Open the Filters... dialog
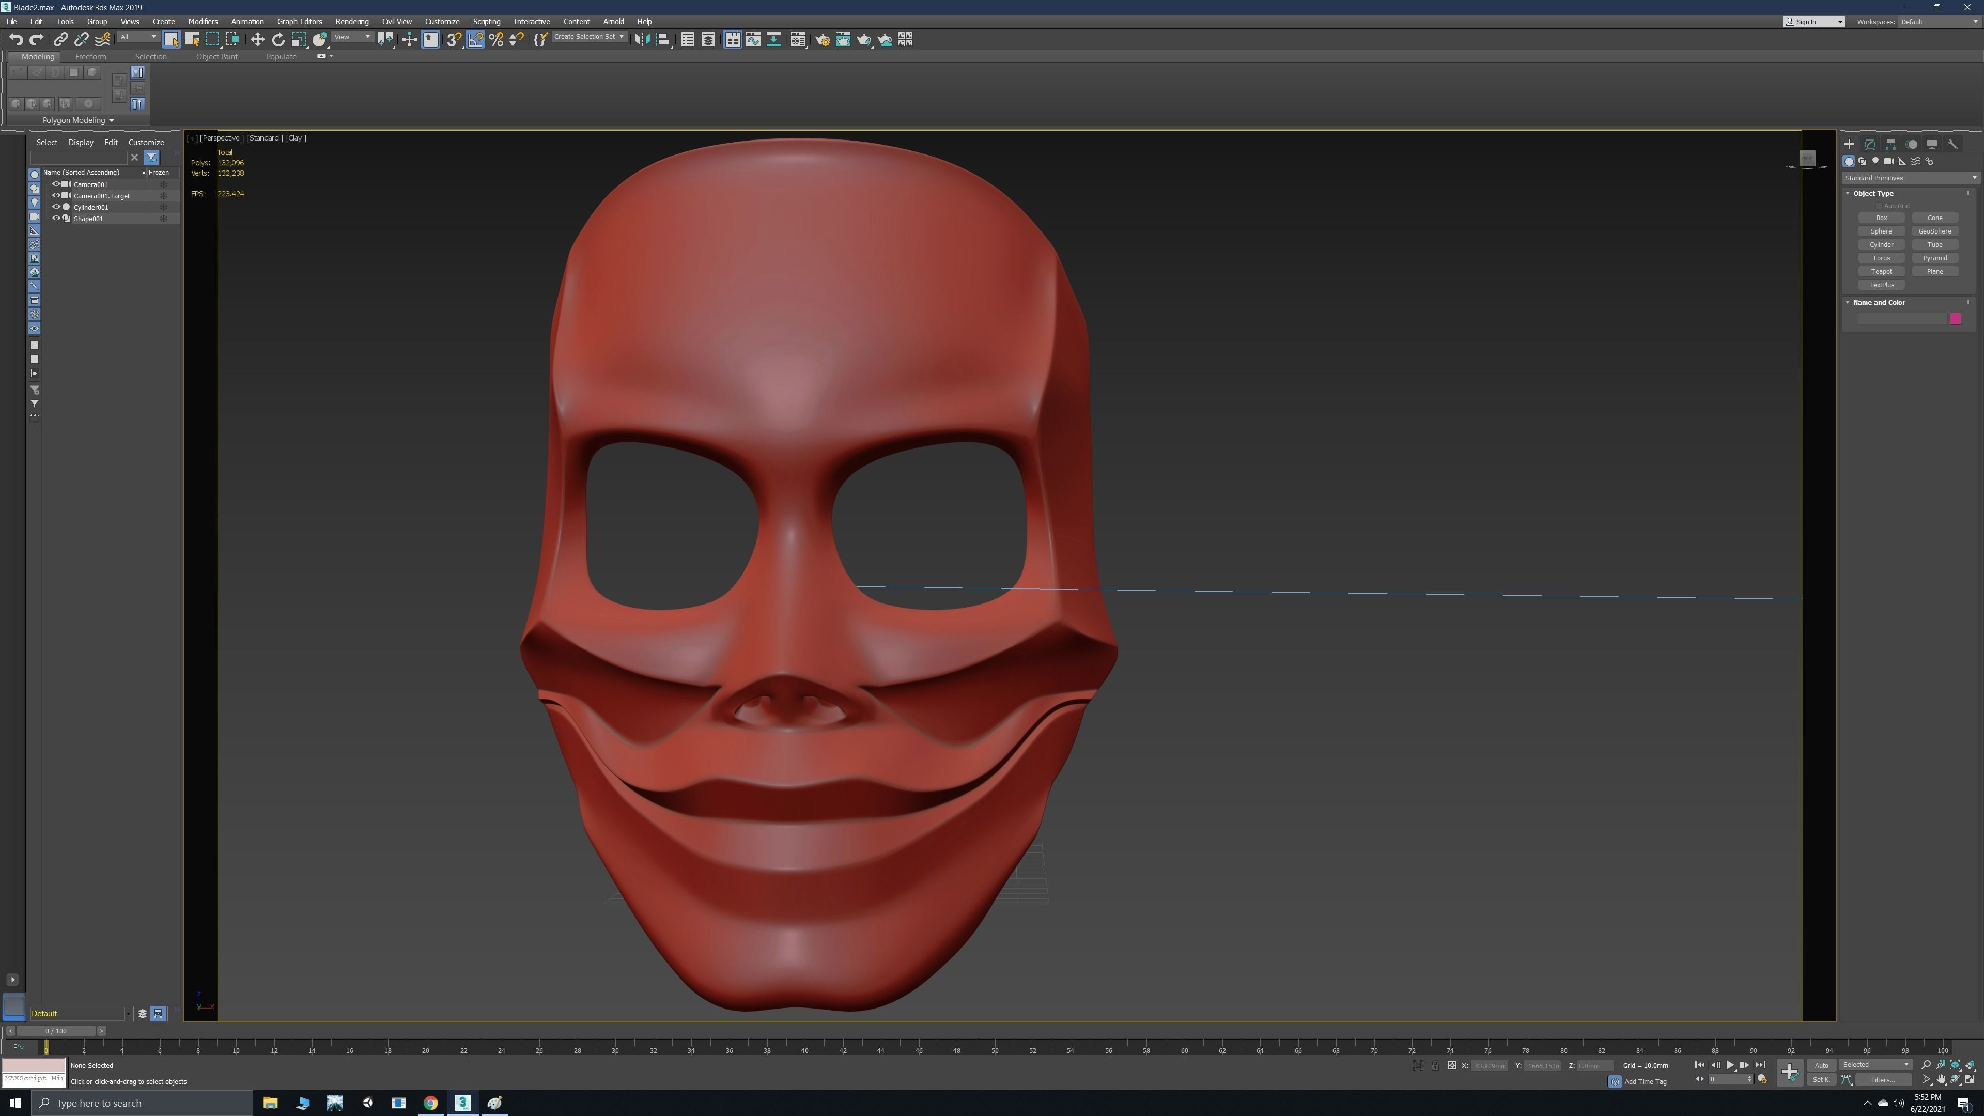Image resolution: width=1984 pixels, height=1116 pixels. (x=1884, y=1080)
